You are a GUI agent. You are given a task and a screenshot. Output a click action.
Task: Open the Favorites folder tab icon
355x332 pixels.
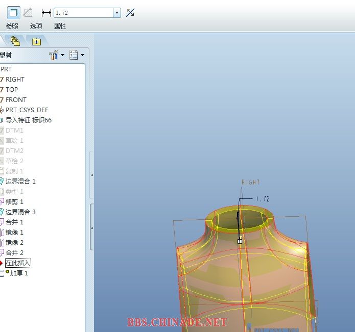(36, 42)
